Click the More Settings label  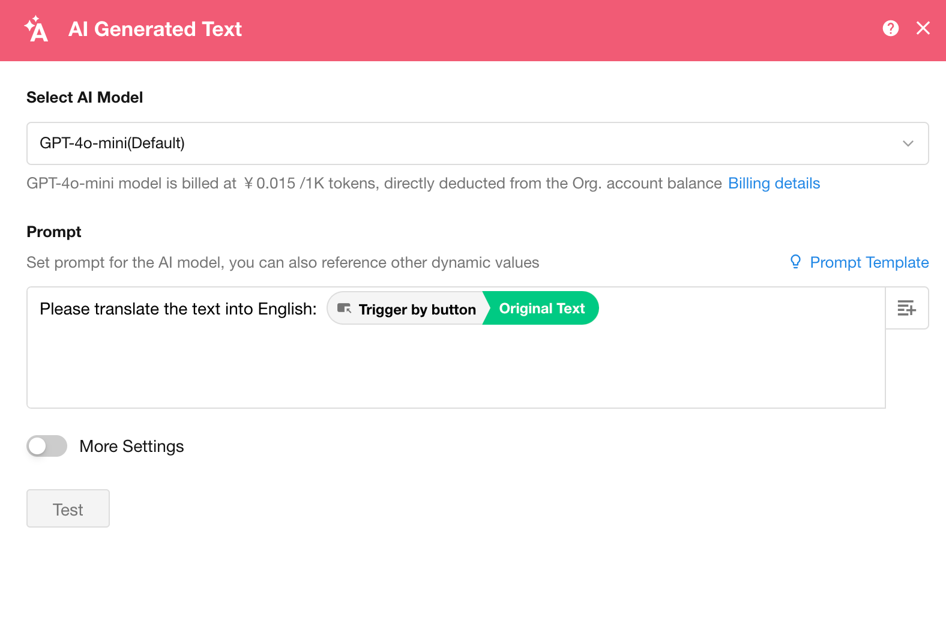[131, 447]
